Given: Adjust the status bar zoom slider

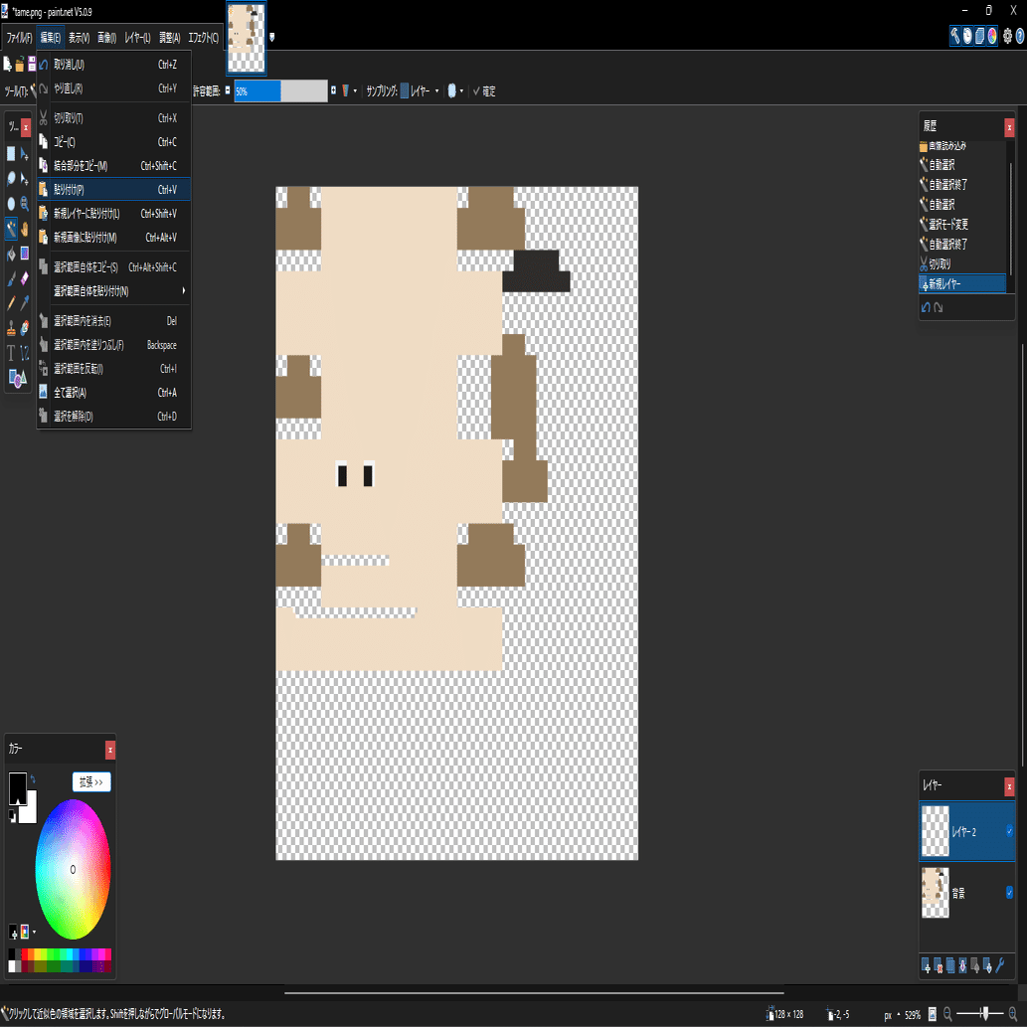Looking at the screenshot, I should [980, 1014].
